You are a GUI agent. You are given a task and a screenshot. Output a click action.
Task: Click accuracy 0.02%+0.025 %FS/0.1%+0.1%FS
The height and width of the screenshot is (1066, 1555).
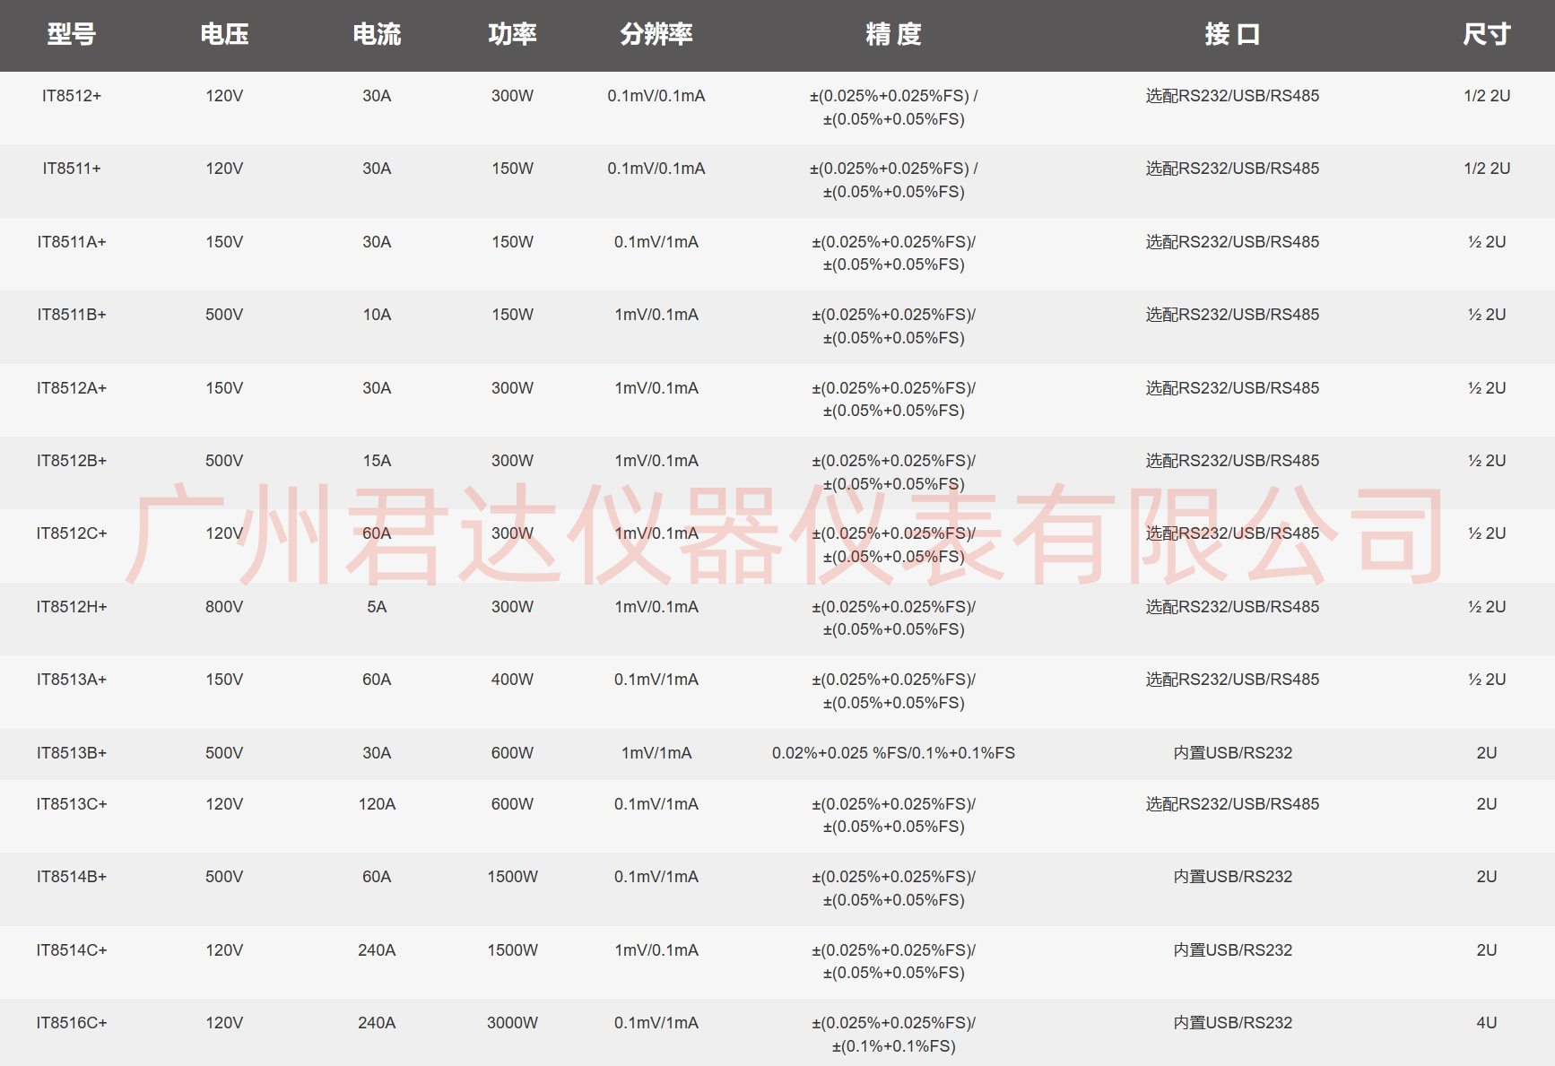click(x=893, y=753)
